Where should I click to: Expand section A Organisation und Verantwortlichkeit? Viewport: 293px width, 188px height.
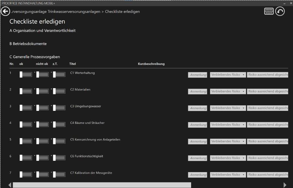pyautogui.click(x=42, y=30)
